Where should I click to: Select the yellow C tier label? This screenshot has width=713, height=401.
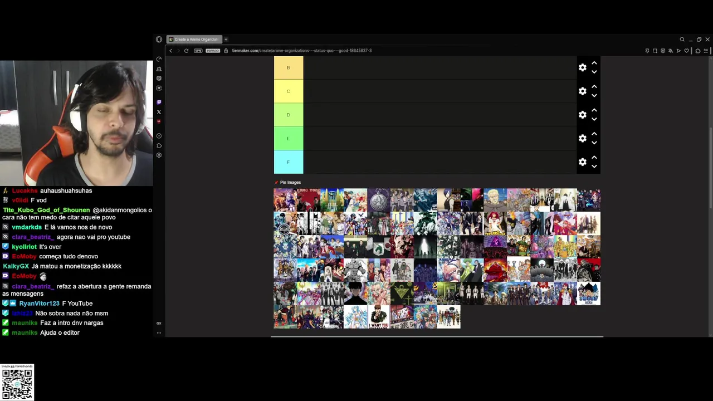pos(289,91)
